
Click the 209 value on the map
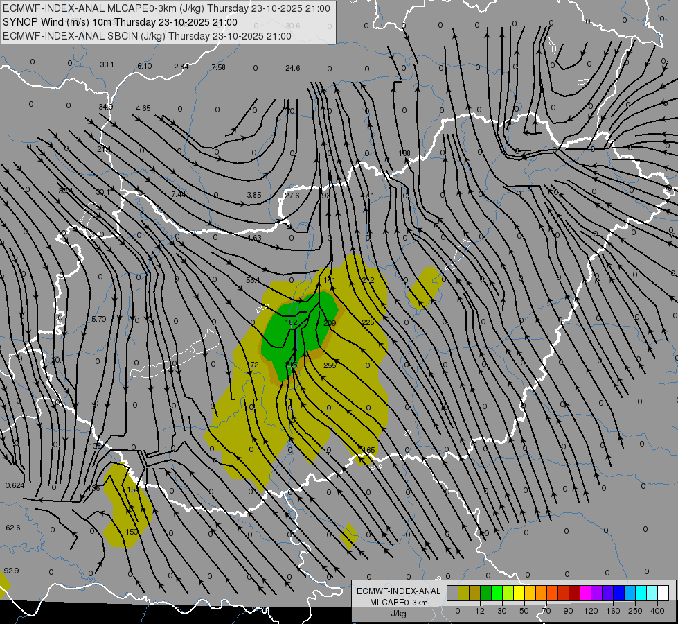(x=330, y=323)
